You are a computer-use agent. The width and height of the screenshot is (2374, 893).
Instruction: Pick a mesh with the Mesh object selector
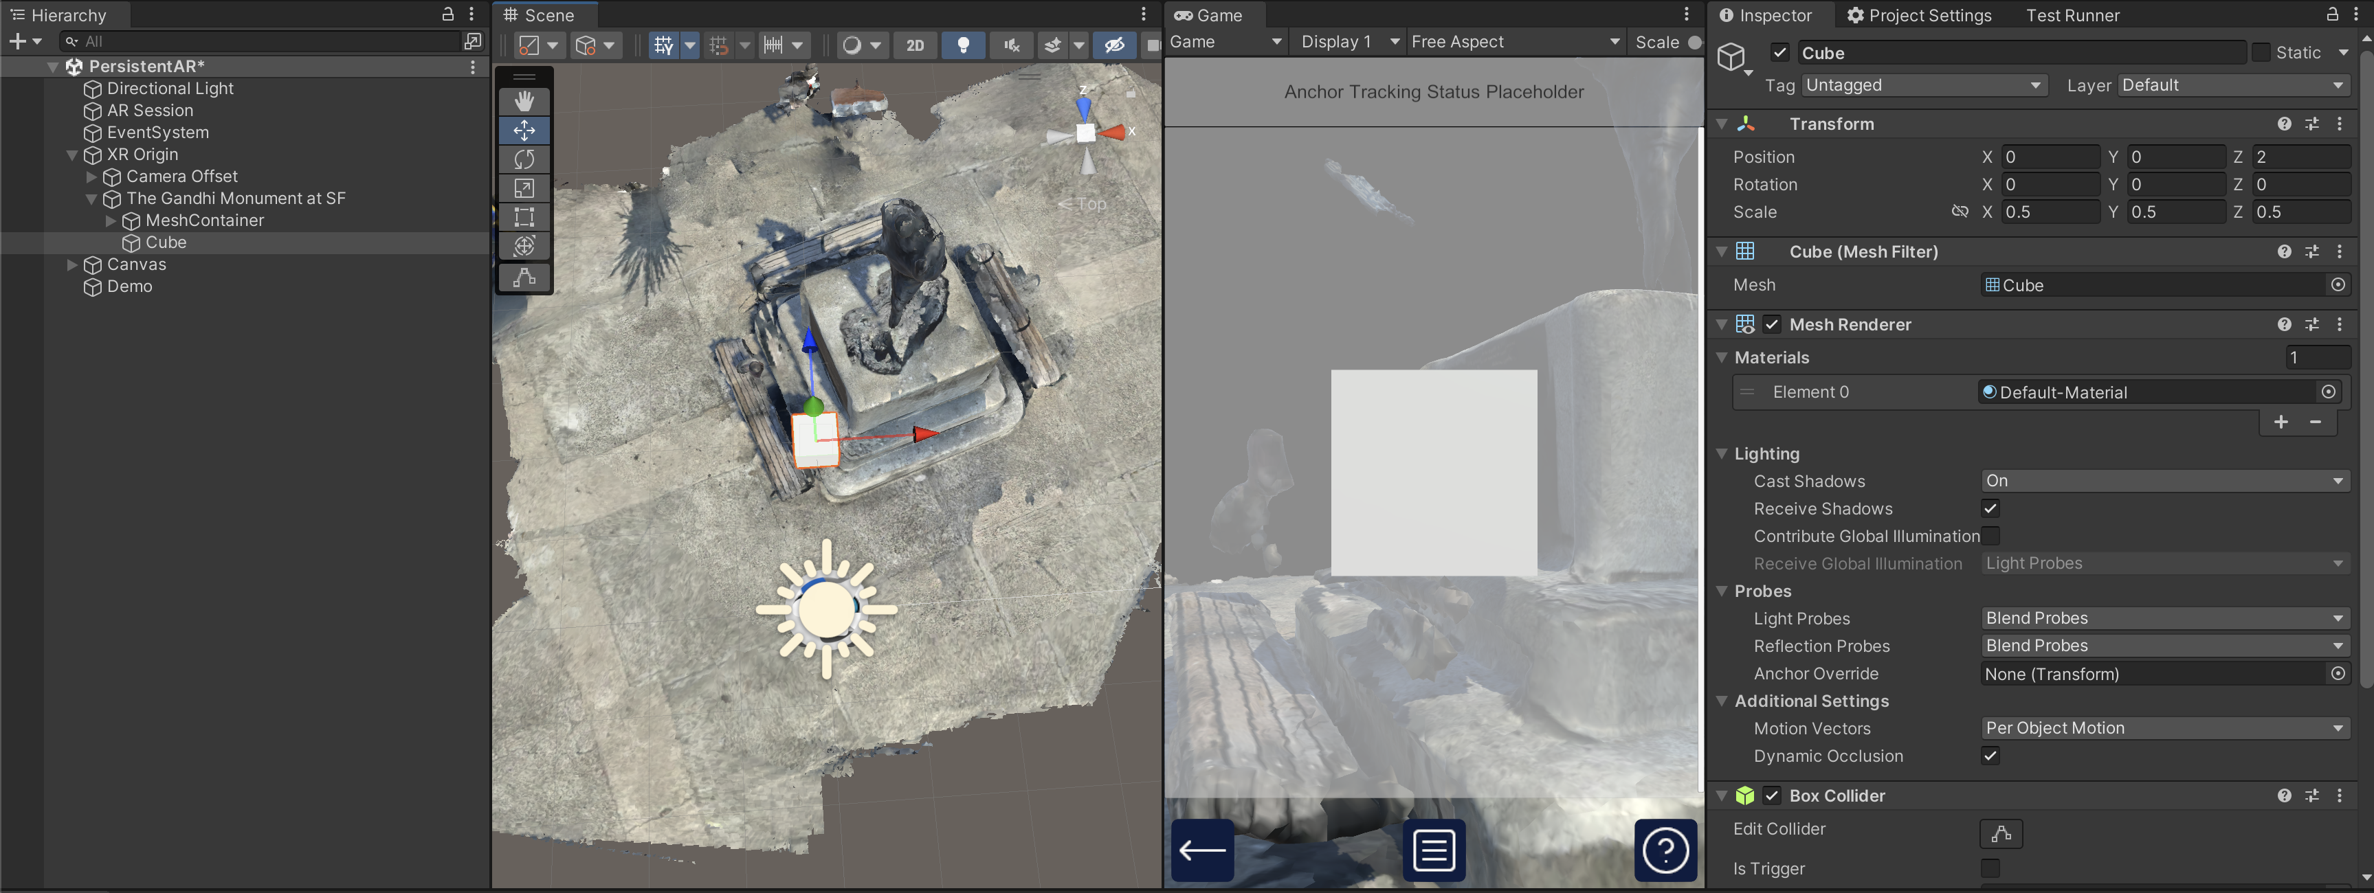[2338, 284]
